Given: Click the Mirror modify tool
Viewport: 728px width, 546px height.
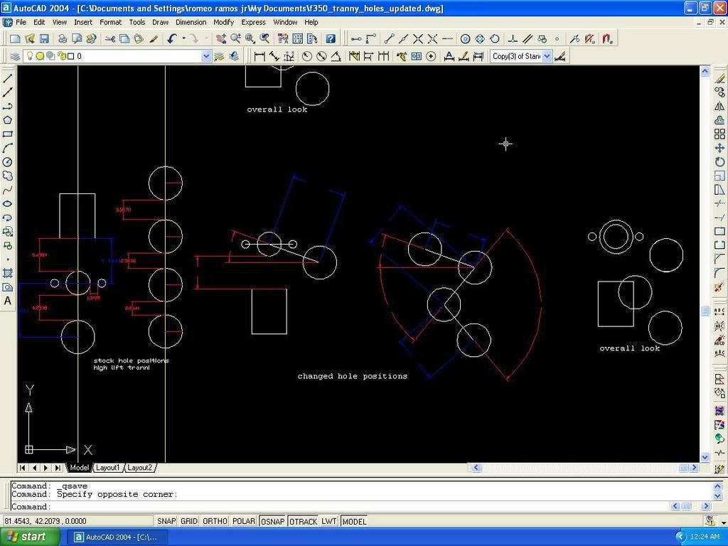Looking at the screenshot, I should [719, 107].
